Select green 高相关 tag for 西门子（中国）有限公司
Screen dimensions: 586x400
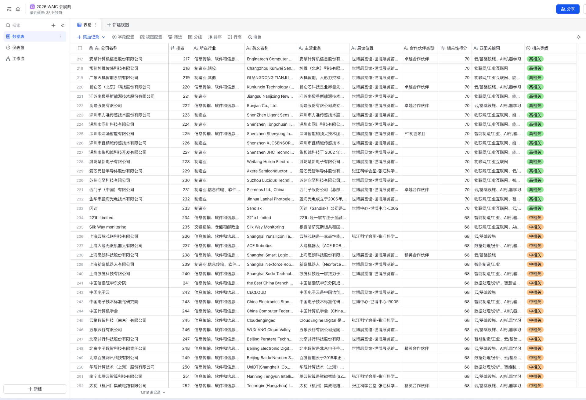point(535,190)
